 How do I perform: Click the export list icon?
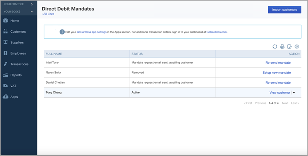(x=290, y=46)
